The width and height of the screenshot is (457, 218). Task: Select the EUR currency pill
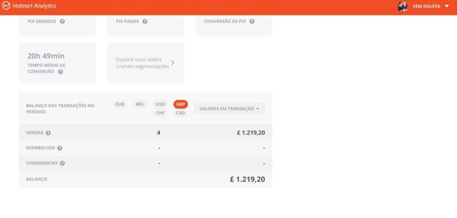[x=120, y=104]
